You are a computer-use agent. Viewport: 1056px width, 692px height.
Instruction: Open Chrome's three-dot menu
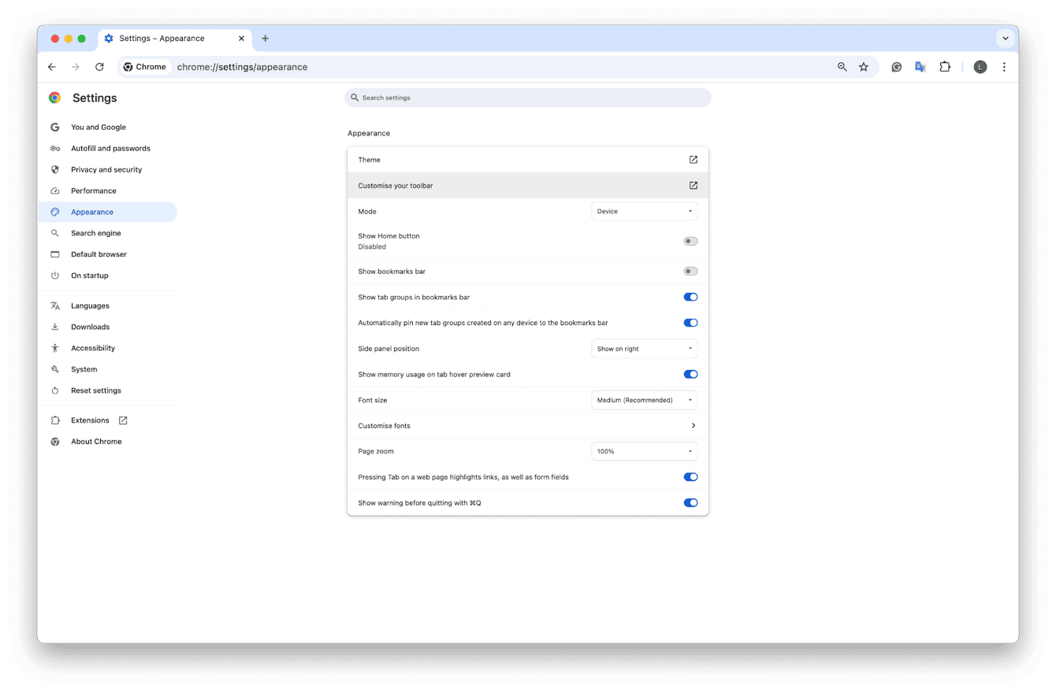[1004, 67]
